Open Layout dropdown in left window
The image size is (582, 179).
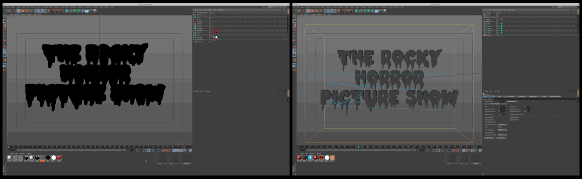point(277,7)
